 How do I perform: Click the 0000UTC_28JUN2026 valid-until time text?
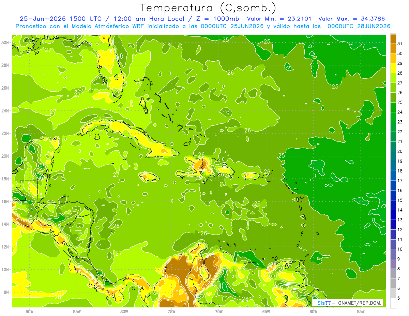pos(359,26)
